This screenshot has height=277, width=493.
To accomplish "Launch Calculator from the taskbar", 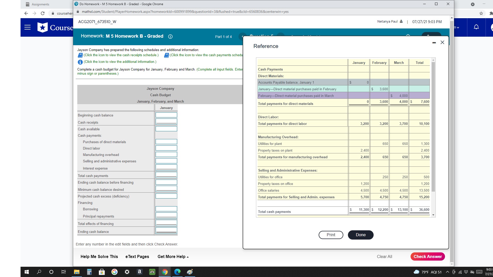I will tap(89, 272).
